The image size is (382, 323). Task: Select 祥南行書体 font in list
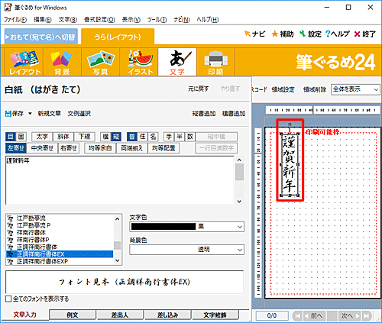tap(60, 233)
